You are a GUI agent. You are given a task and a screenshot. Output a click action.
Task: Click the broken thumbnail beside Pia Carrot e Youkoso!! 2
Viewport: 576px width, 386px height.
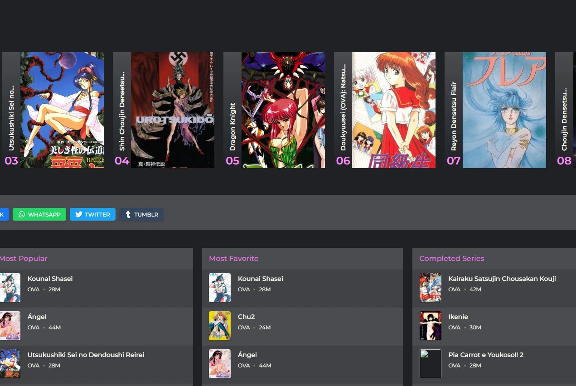(430, 363)
